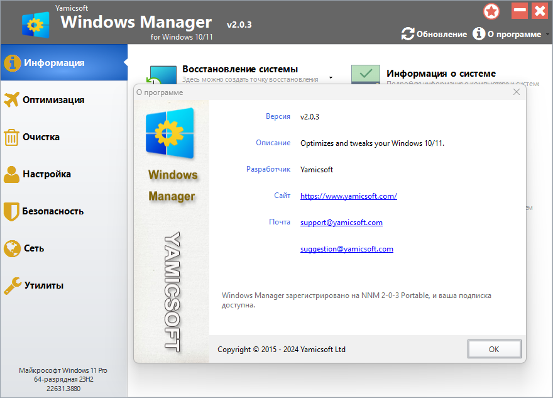Open the Утилиты section
This screenshot has width=553, height=398.
64,285
